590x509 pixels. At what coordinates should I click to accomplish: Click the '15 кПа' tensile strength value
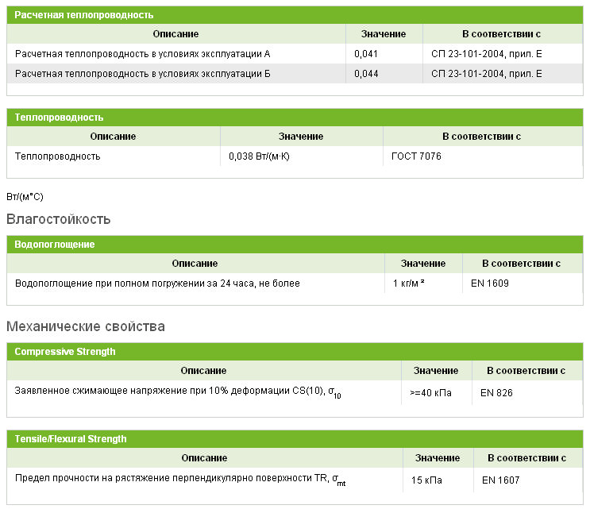[427, 480]
